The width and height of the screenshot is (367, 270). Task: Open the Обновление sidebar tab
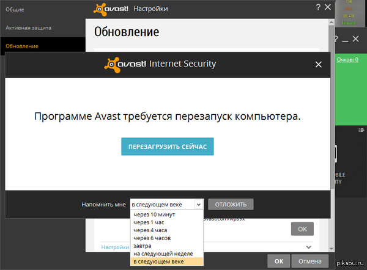click(x=22, y=46)
